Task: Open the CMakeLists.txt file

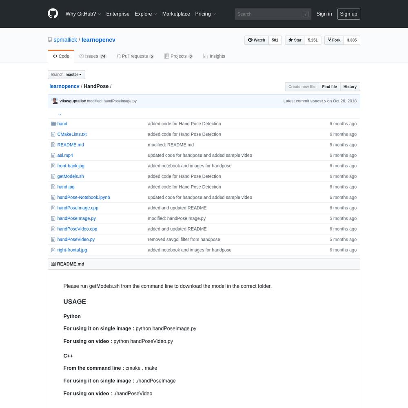Action: pyautogui.click(x=72, y=134)
